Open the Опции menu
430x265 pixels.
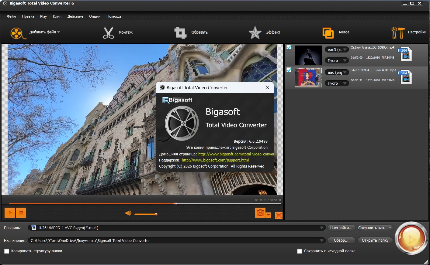tap(95, 16)
